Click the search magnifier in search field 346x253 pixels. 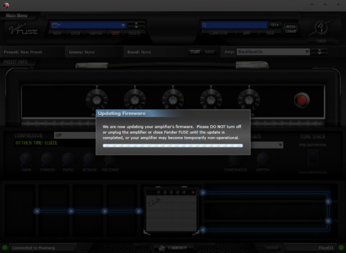point(205,25)
